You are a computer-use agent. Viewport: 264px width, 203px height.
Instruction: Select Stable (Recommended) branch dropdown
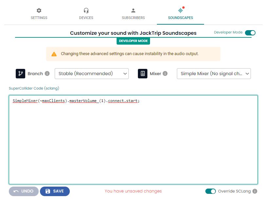tap(91, 73)
